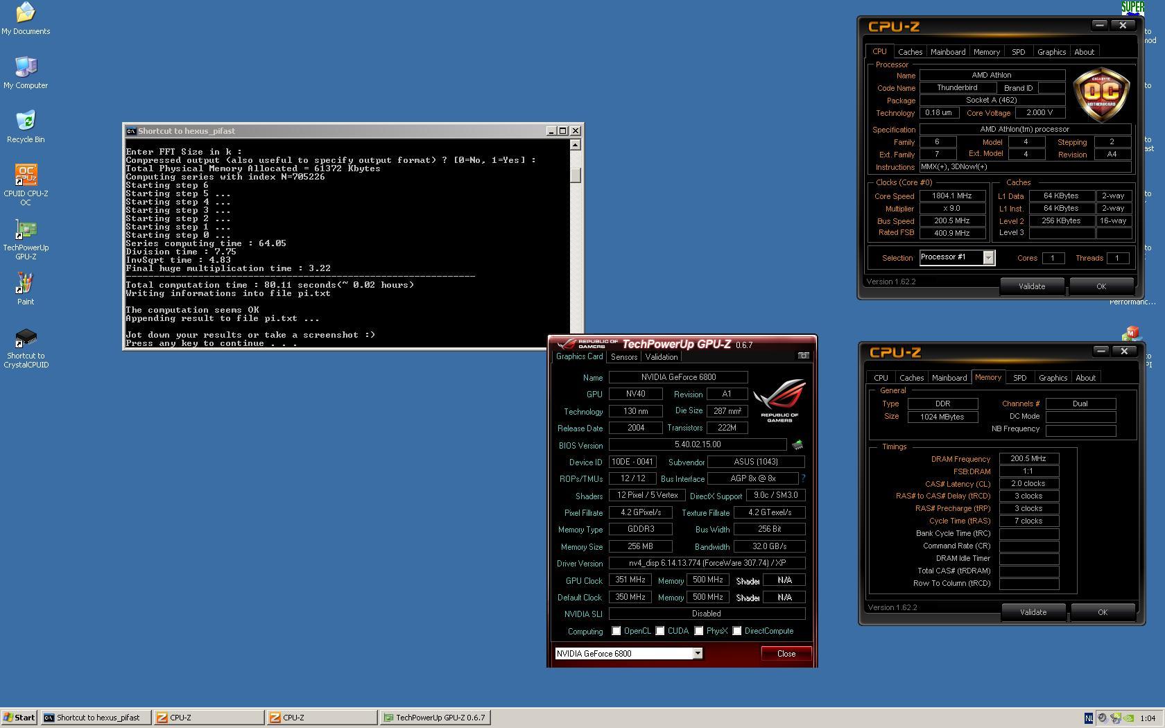Toggle the CUDA checkbox
This screenshot has width=1165, height=728.
[659, 631]
